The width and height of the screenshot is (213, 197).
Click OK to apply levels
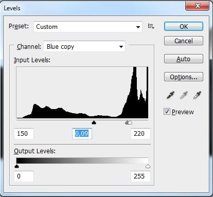pyautogui.click(x=184, y=26)
